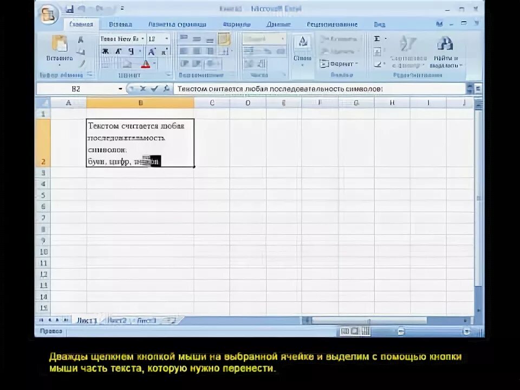520x390 pixels.
Task: Select column header C
Action: [212, 103]
